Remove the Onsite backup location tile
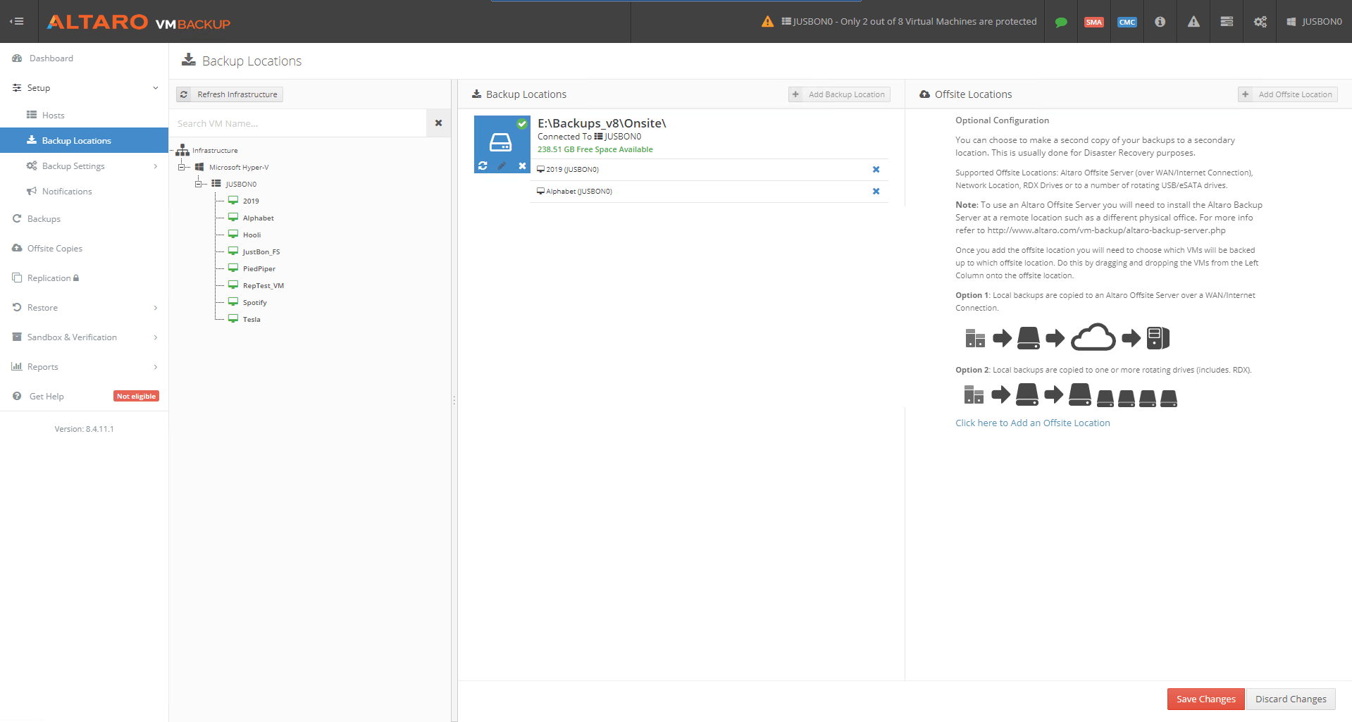1352x722 pixels. 522,166
